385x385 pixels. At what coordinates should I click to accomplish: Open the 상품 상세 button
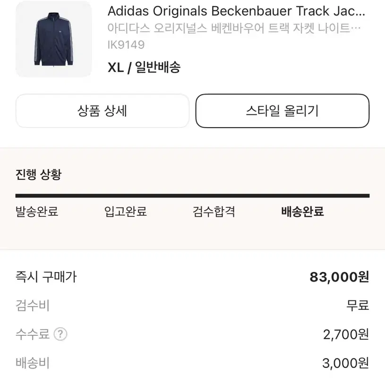click(x=103, y=111)
